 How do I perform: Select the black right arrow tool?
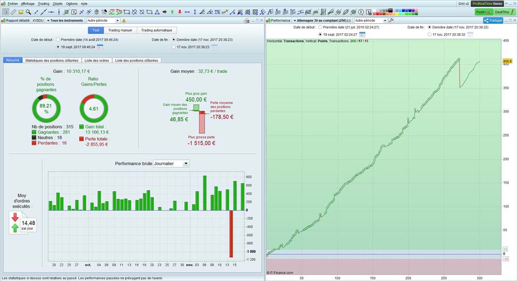165,12
